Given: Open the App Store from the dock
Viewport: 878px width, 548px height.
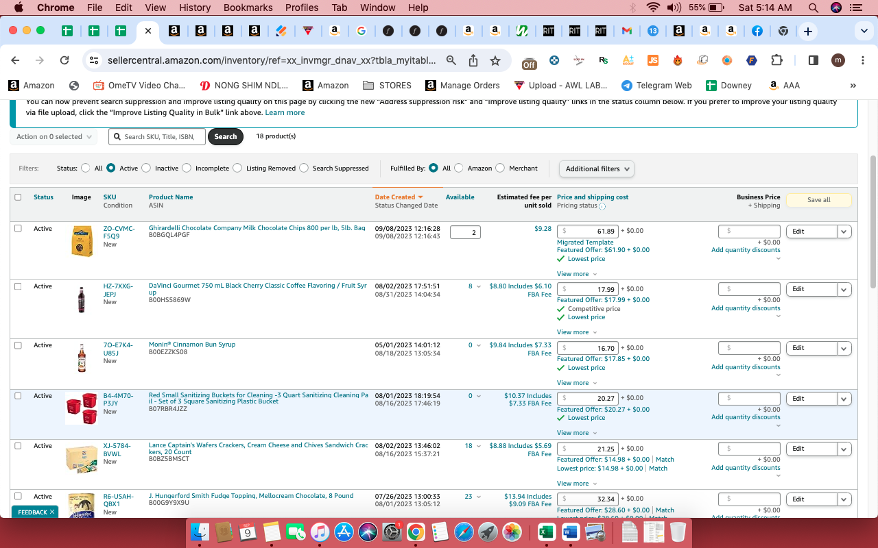Looking at the screenshot, I should click(x=344, y=532).
